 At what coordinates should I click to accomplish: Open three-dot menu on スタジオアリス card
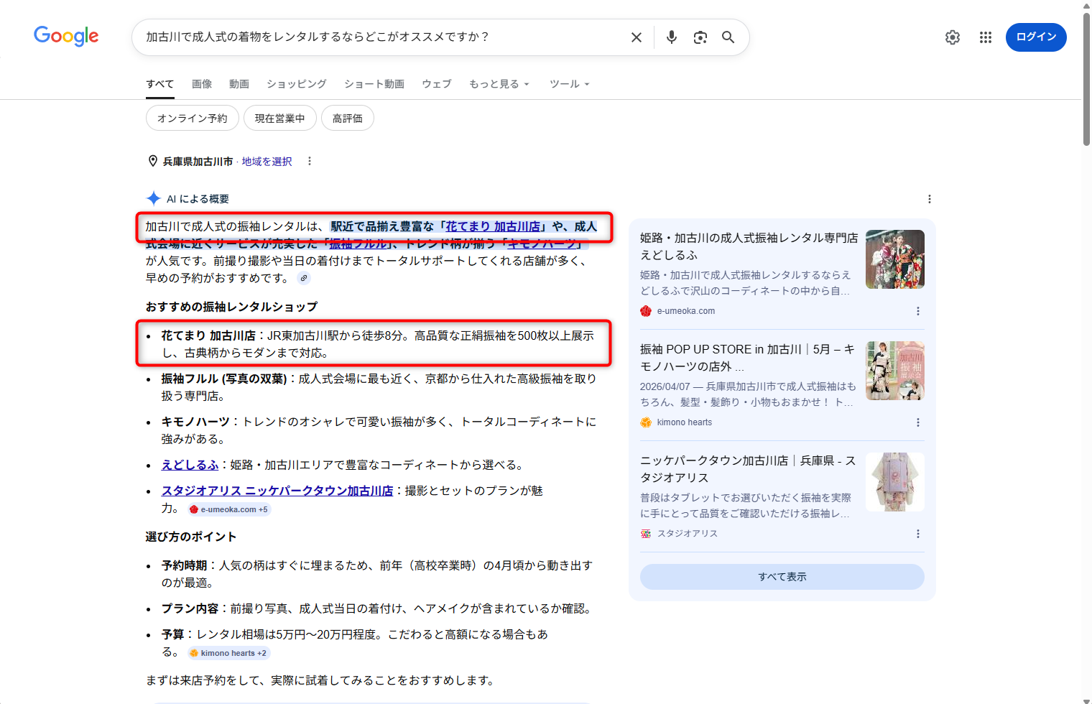pos(918,534)
